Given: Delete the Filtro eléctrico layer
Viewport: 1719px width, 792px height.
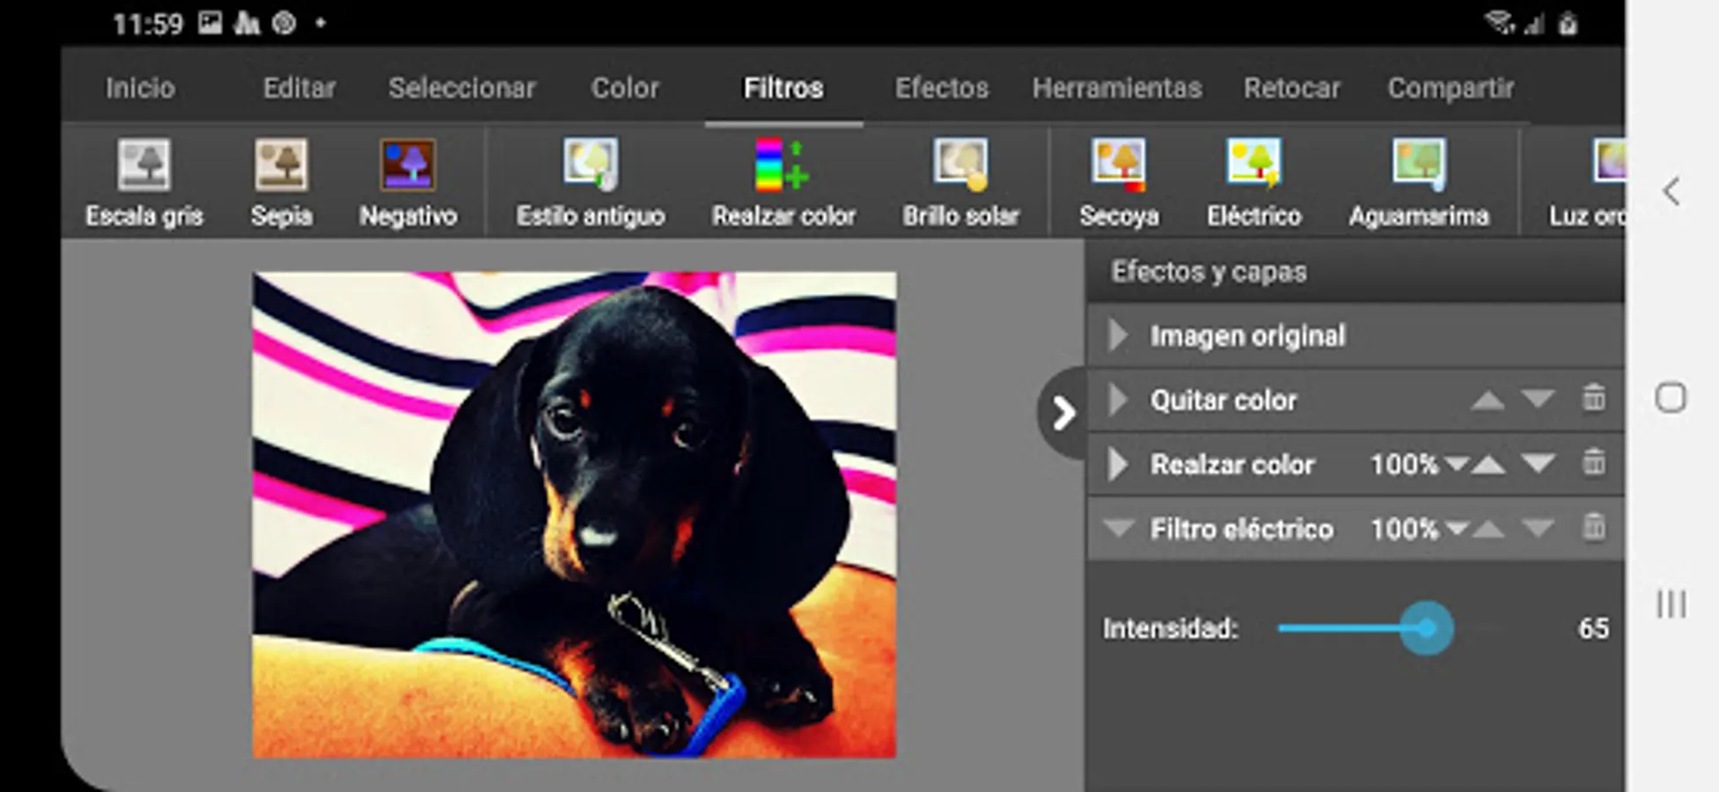Looking at the screenshot, I should [1594, 528].
